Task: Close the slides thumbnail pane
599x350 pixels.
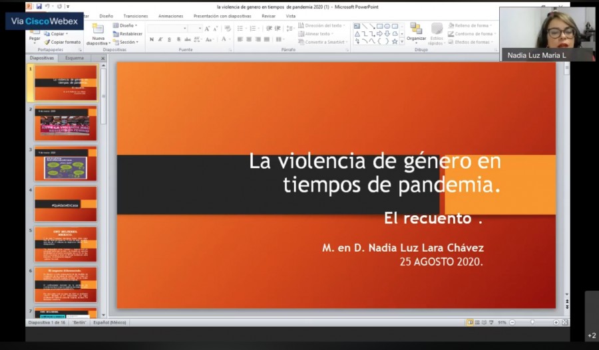Action: click(102, 58)
